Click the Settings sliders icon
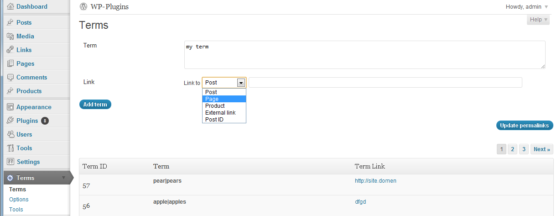 [10, 162]
